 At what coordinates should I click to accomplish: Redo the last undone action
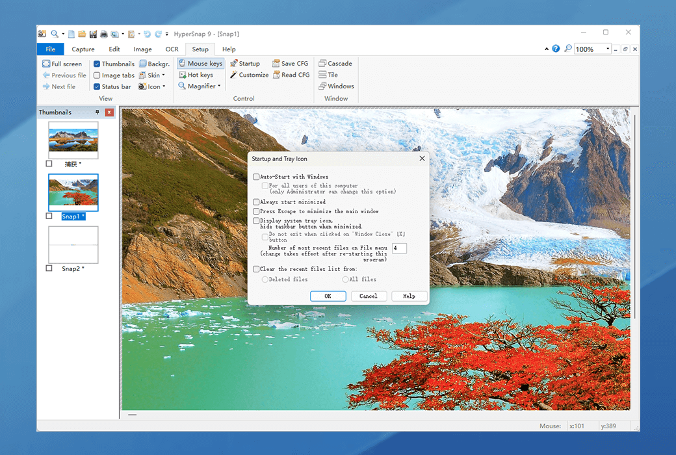[x=158, y=34]
